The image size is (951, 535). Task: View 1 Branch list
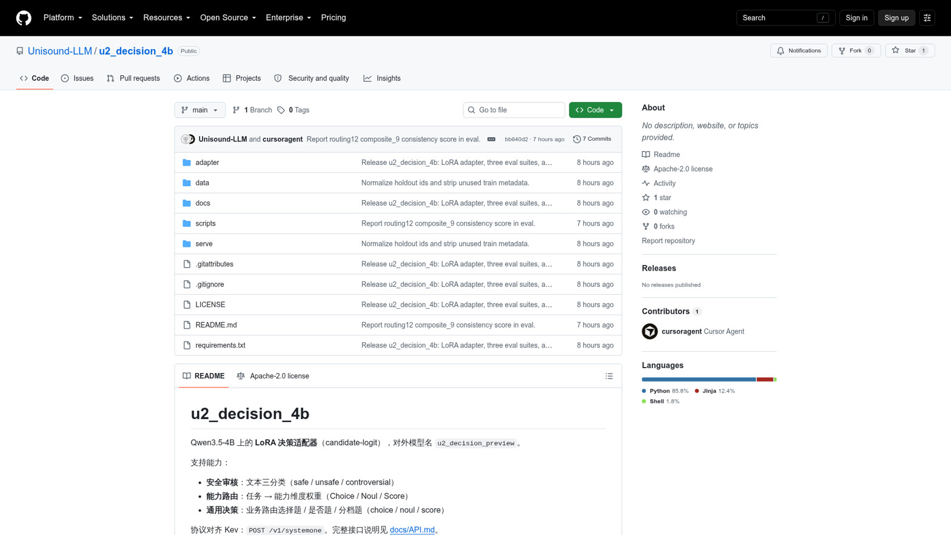252,110
